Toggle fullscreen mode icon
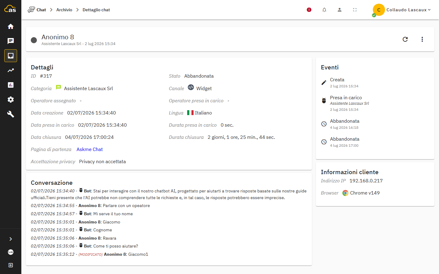439x274 pixels. (x=355, y=10)
